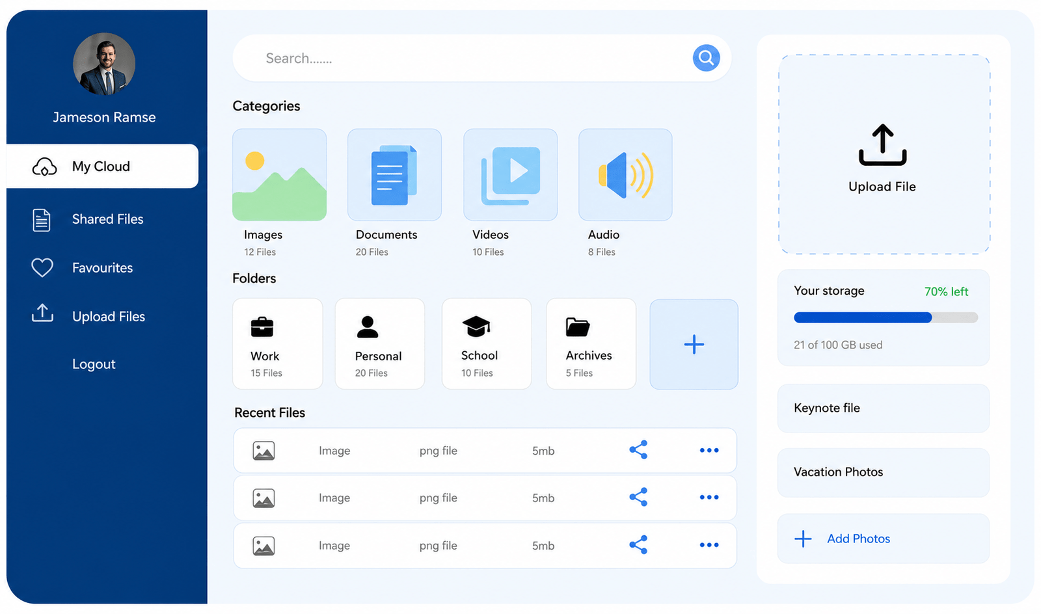Open the Keynote file card
The image size is (1041, 614).
(884, 408)
